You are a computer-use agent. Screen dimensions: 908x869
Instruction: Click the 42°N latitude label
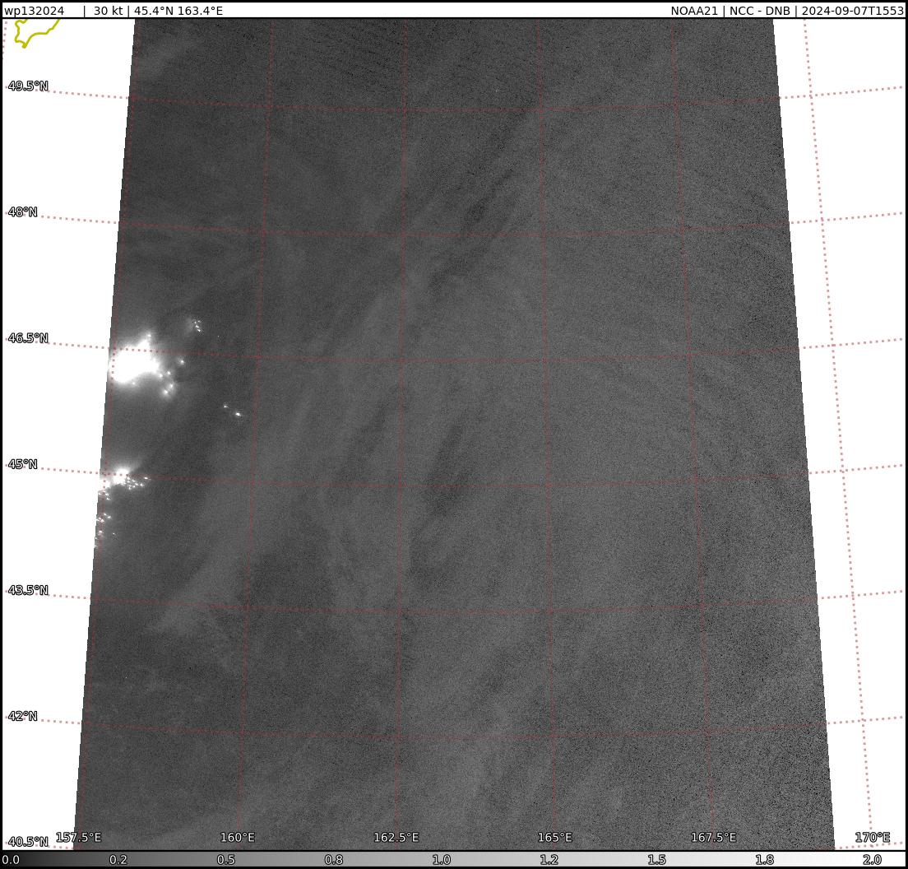click(22, 716)
